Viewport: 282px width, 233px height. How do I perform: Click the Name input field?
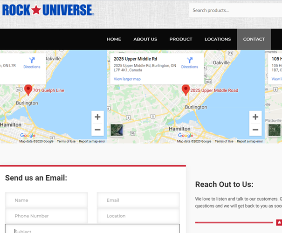47,200
